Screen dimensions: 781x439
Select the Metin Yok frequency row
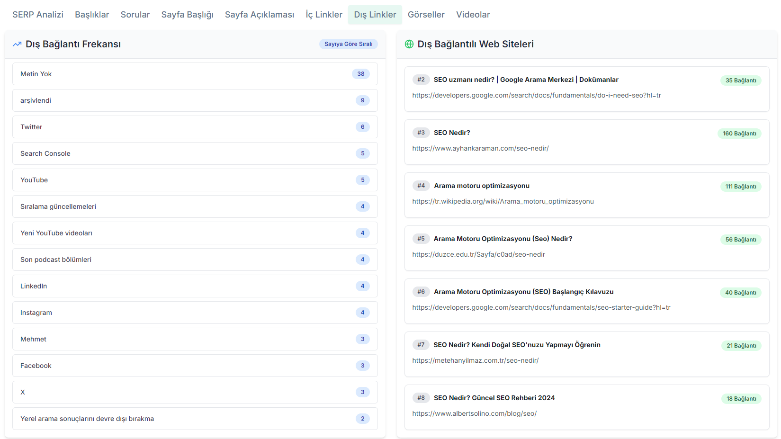tap(195, 74)
